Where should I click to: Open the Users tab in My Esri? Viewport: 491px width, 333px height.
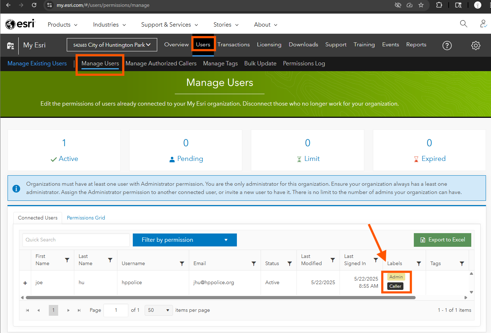(203, 45)
